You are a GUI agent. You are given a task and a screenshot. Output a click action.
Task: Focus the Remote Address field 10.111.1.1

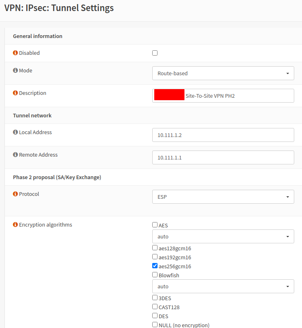pyautogui.click(x=223, y=157)
